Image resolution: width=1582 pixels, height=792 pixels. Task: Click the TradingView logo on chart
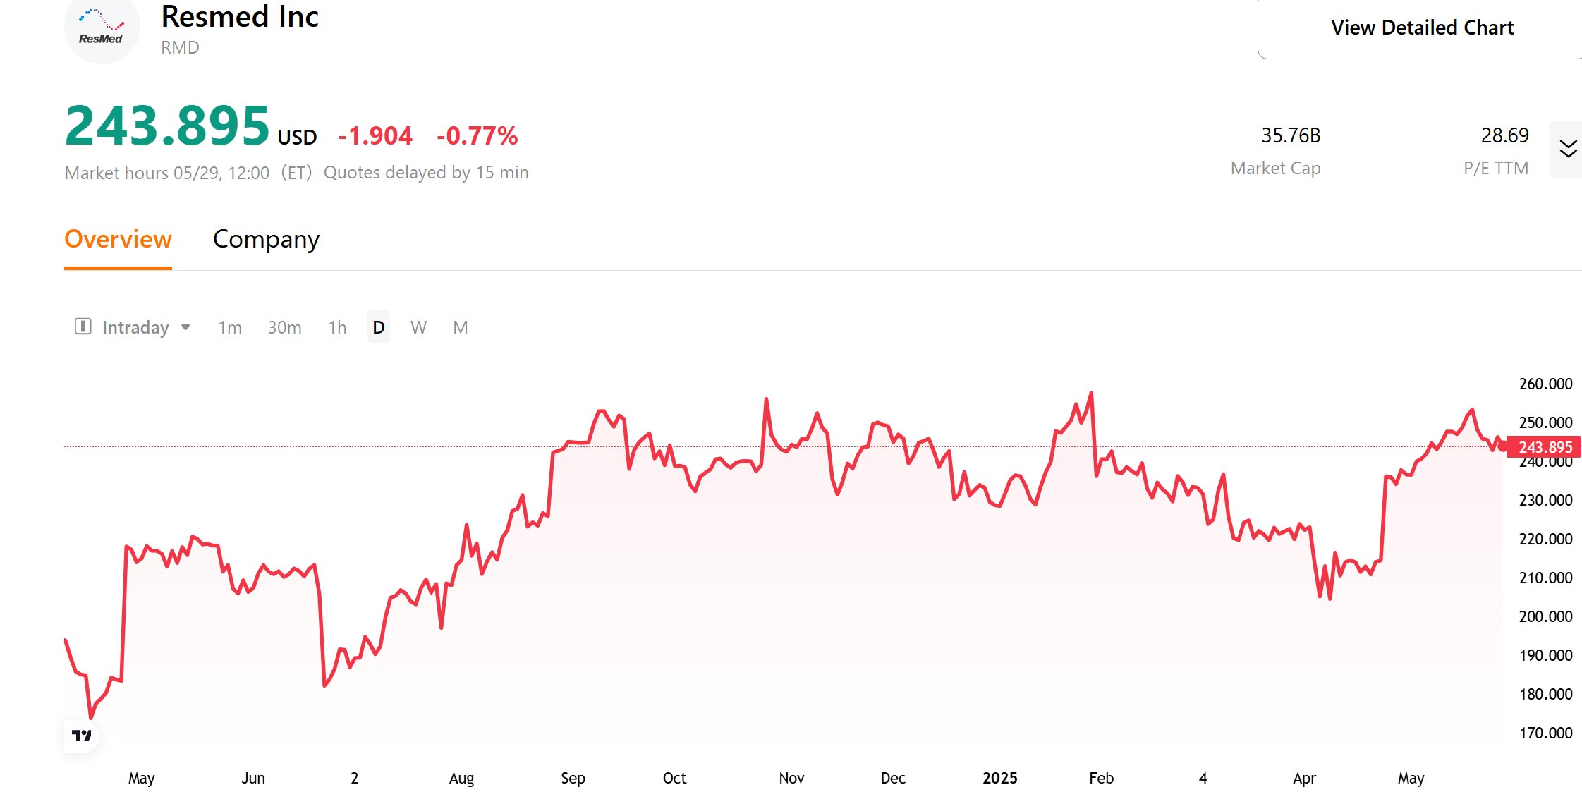pyautogui.click(x=82, y=736)
